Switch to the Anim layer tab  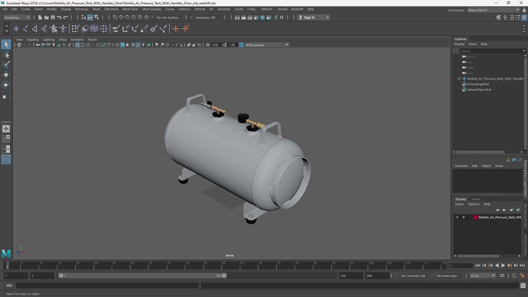pyautogui.click(x=476, y=199)
